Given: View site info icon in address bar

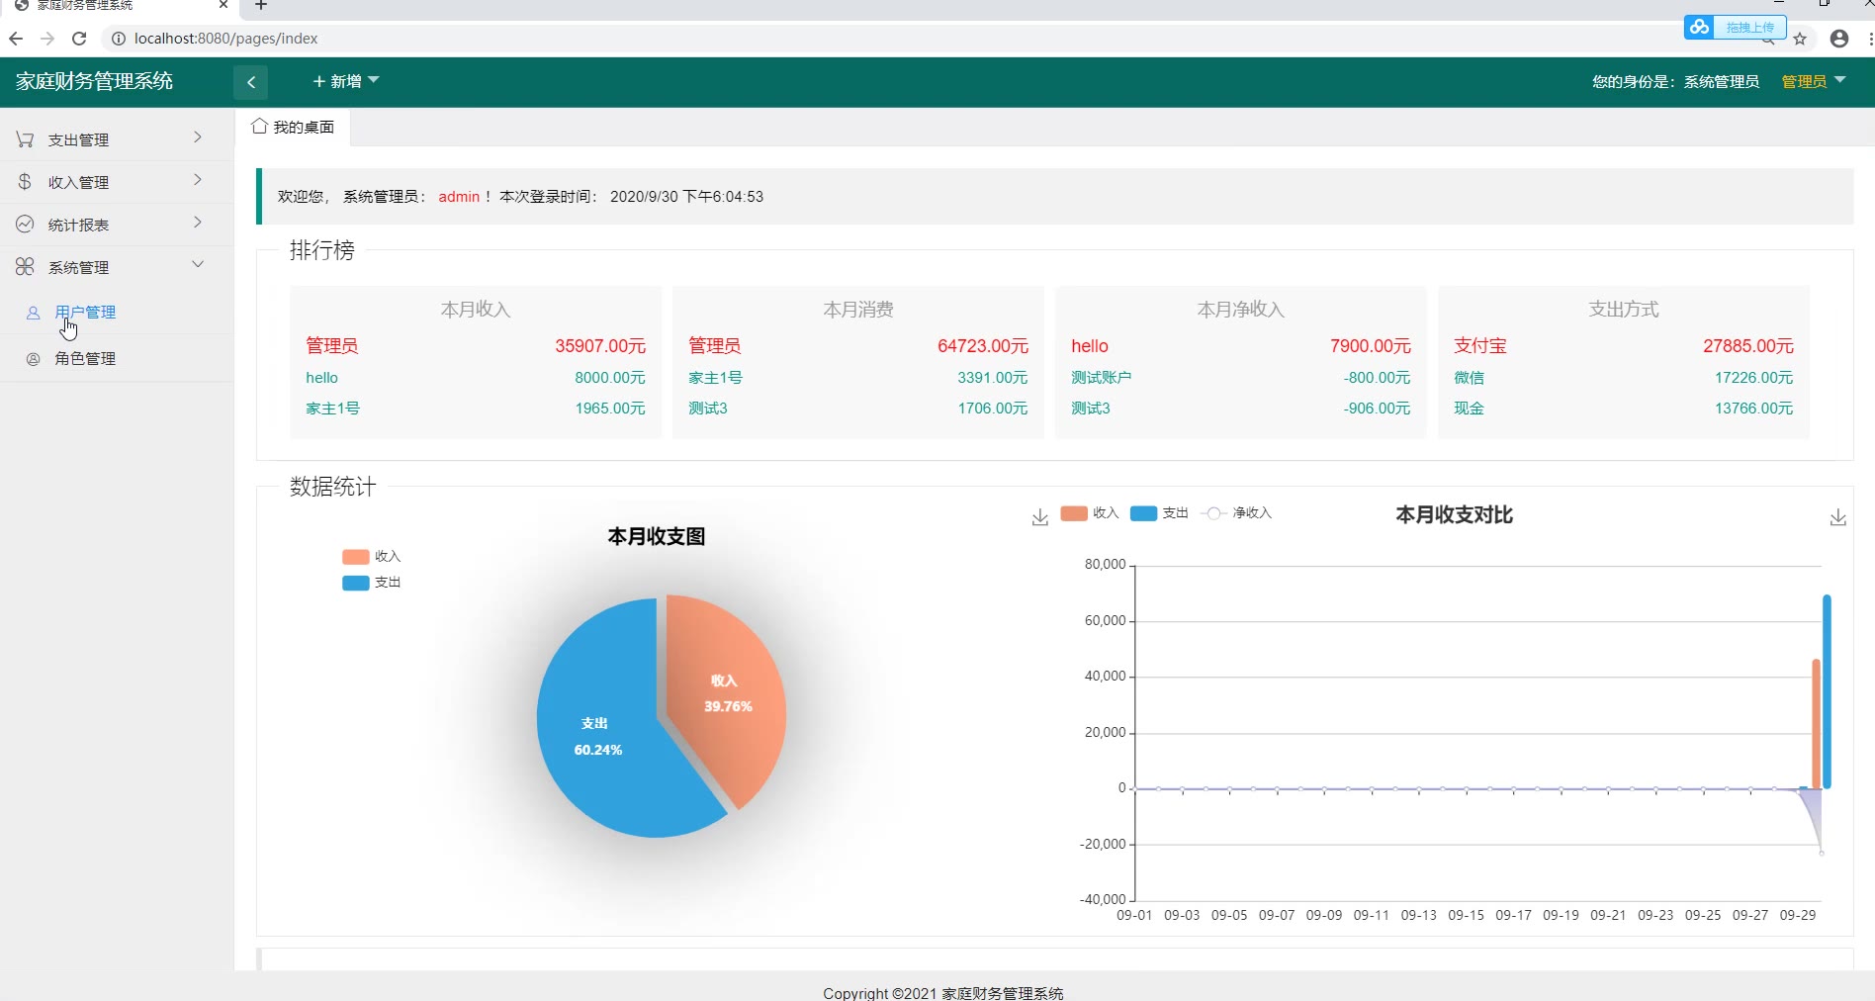Looking at the screenshot, I should pyautogui.click(x=118, y=39).
